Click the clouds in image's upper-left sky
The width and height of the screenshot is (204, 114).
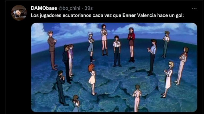pos(39,32)
